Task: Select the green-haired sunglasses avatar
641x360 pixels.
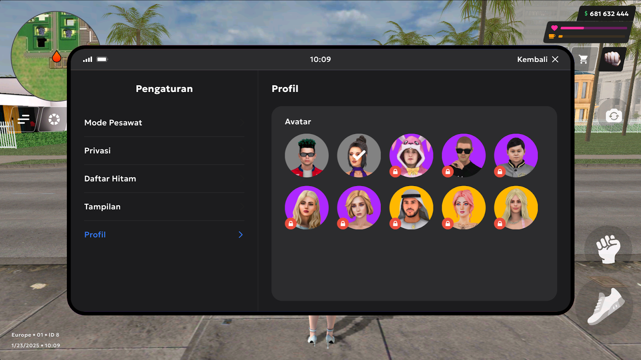Action: [x=307, y=155]
